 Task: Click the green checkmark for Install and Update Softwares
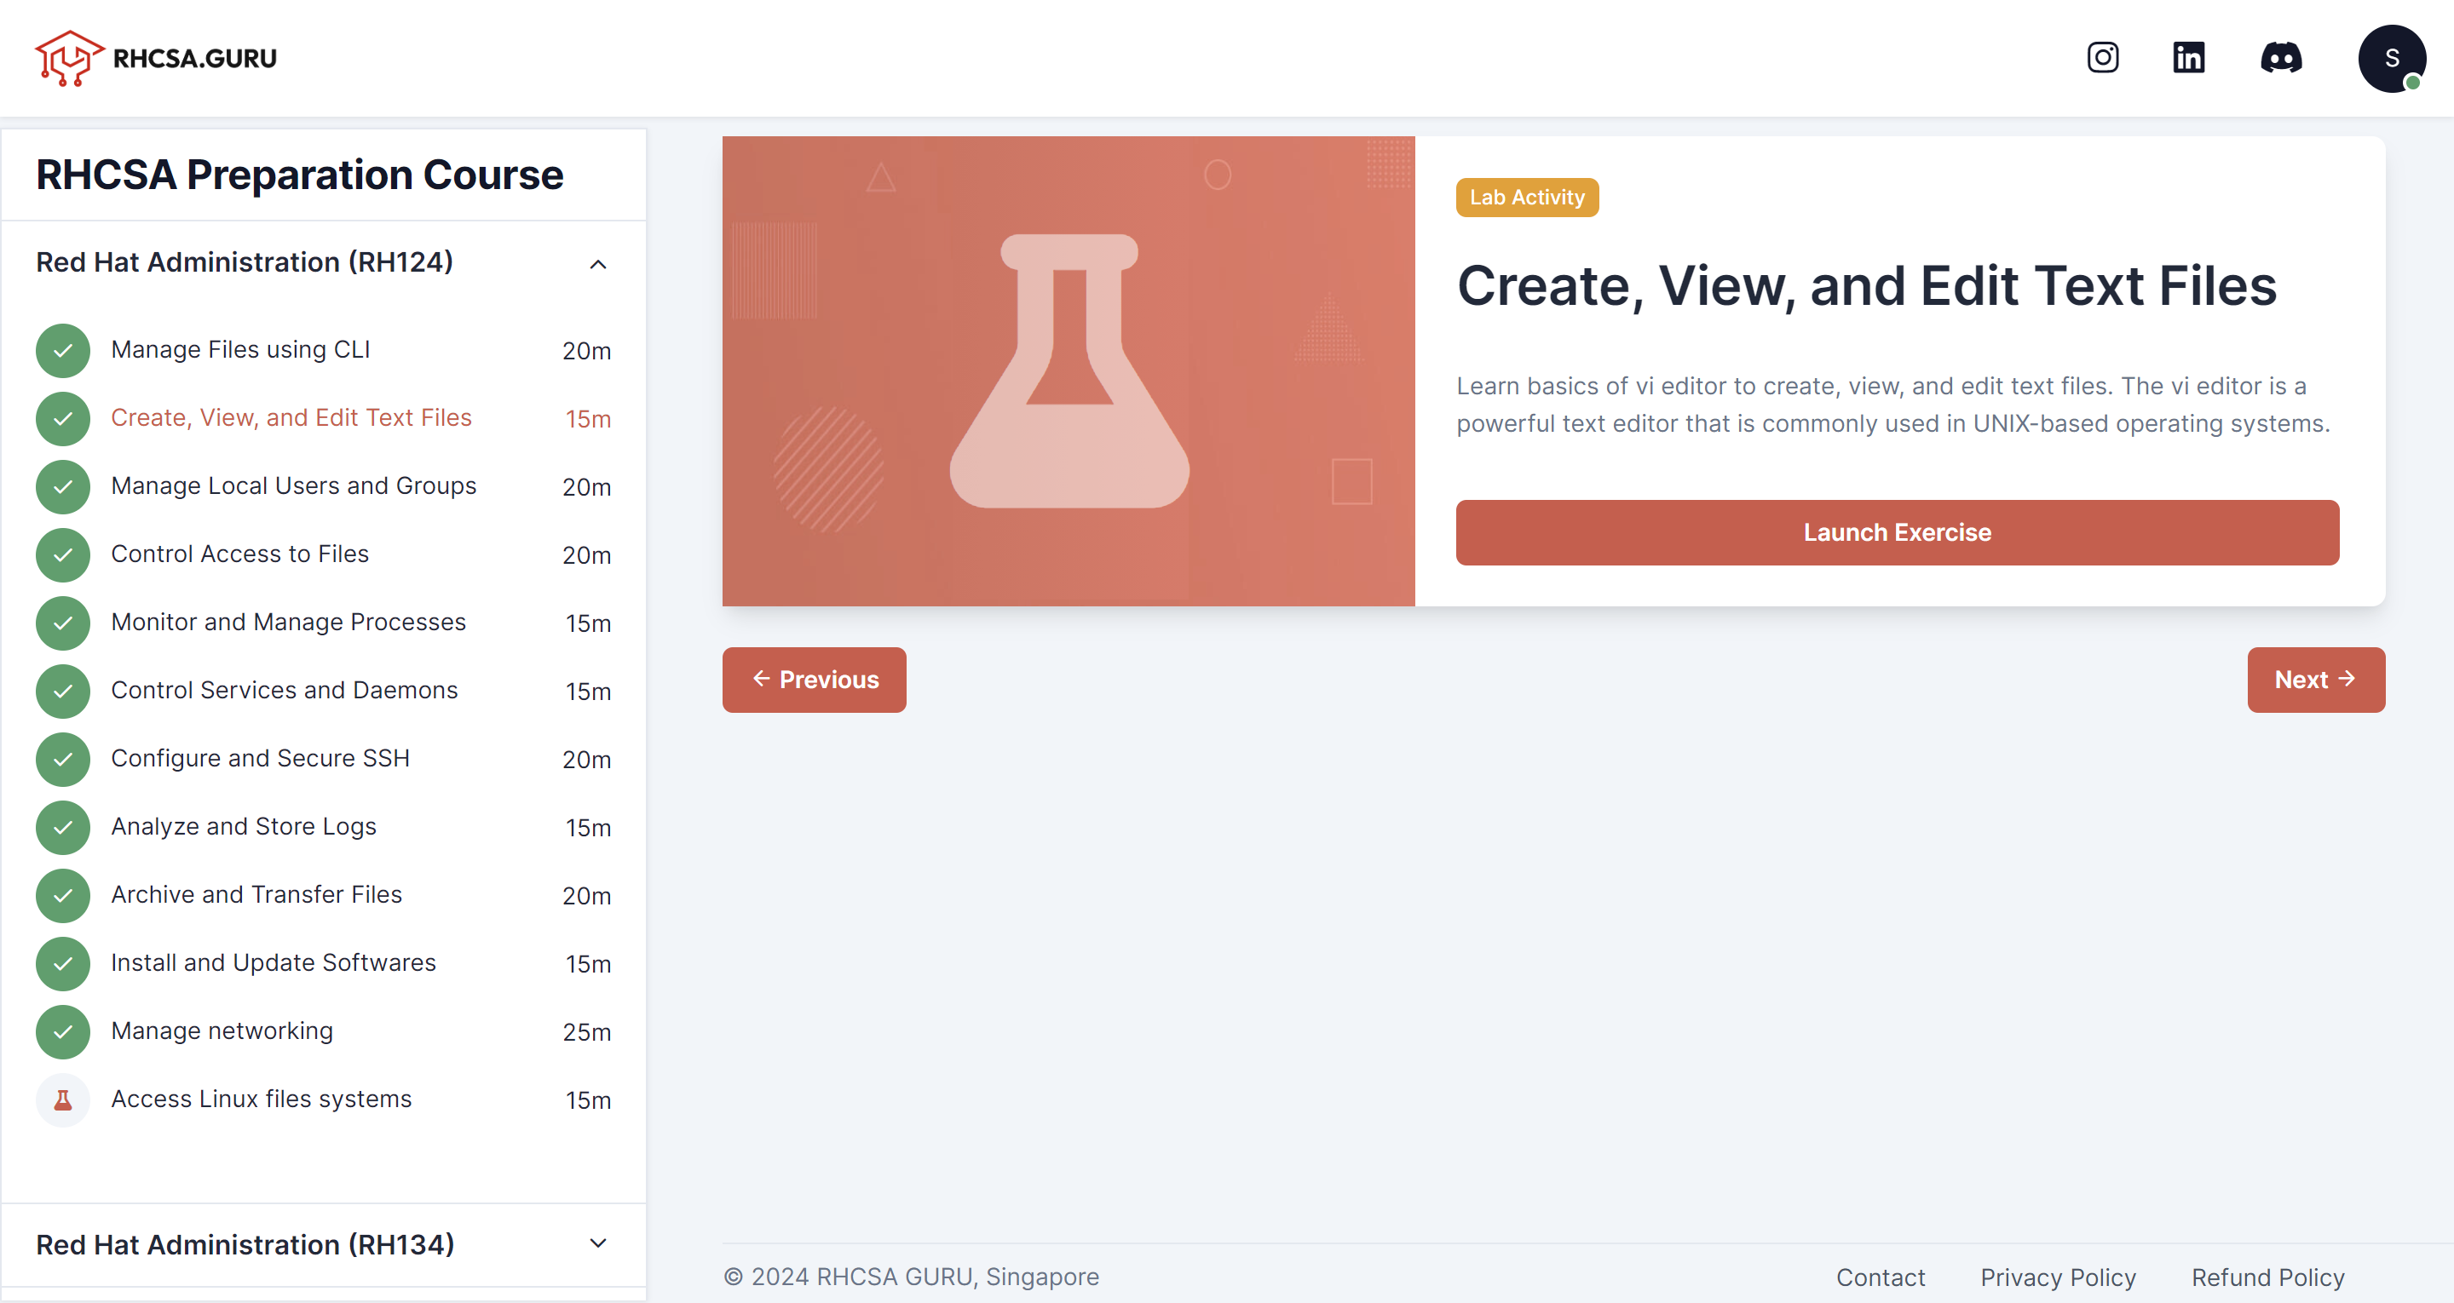point(63,964)
